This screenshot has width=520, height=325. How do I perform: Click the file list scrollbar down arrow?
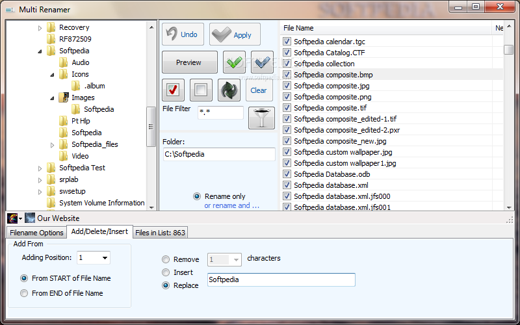(x=509, y=207)
